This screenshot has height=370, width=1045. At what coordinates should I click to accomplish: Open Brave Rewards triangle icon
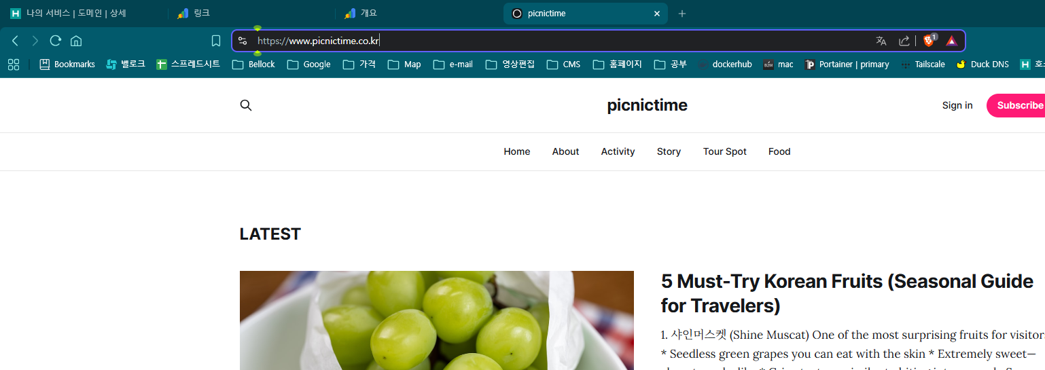951,41
